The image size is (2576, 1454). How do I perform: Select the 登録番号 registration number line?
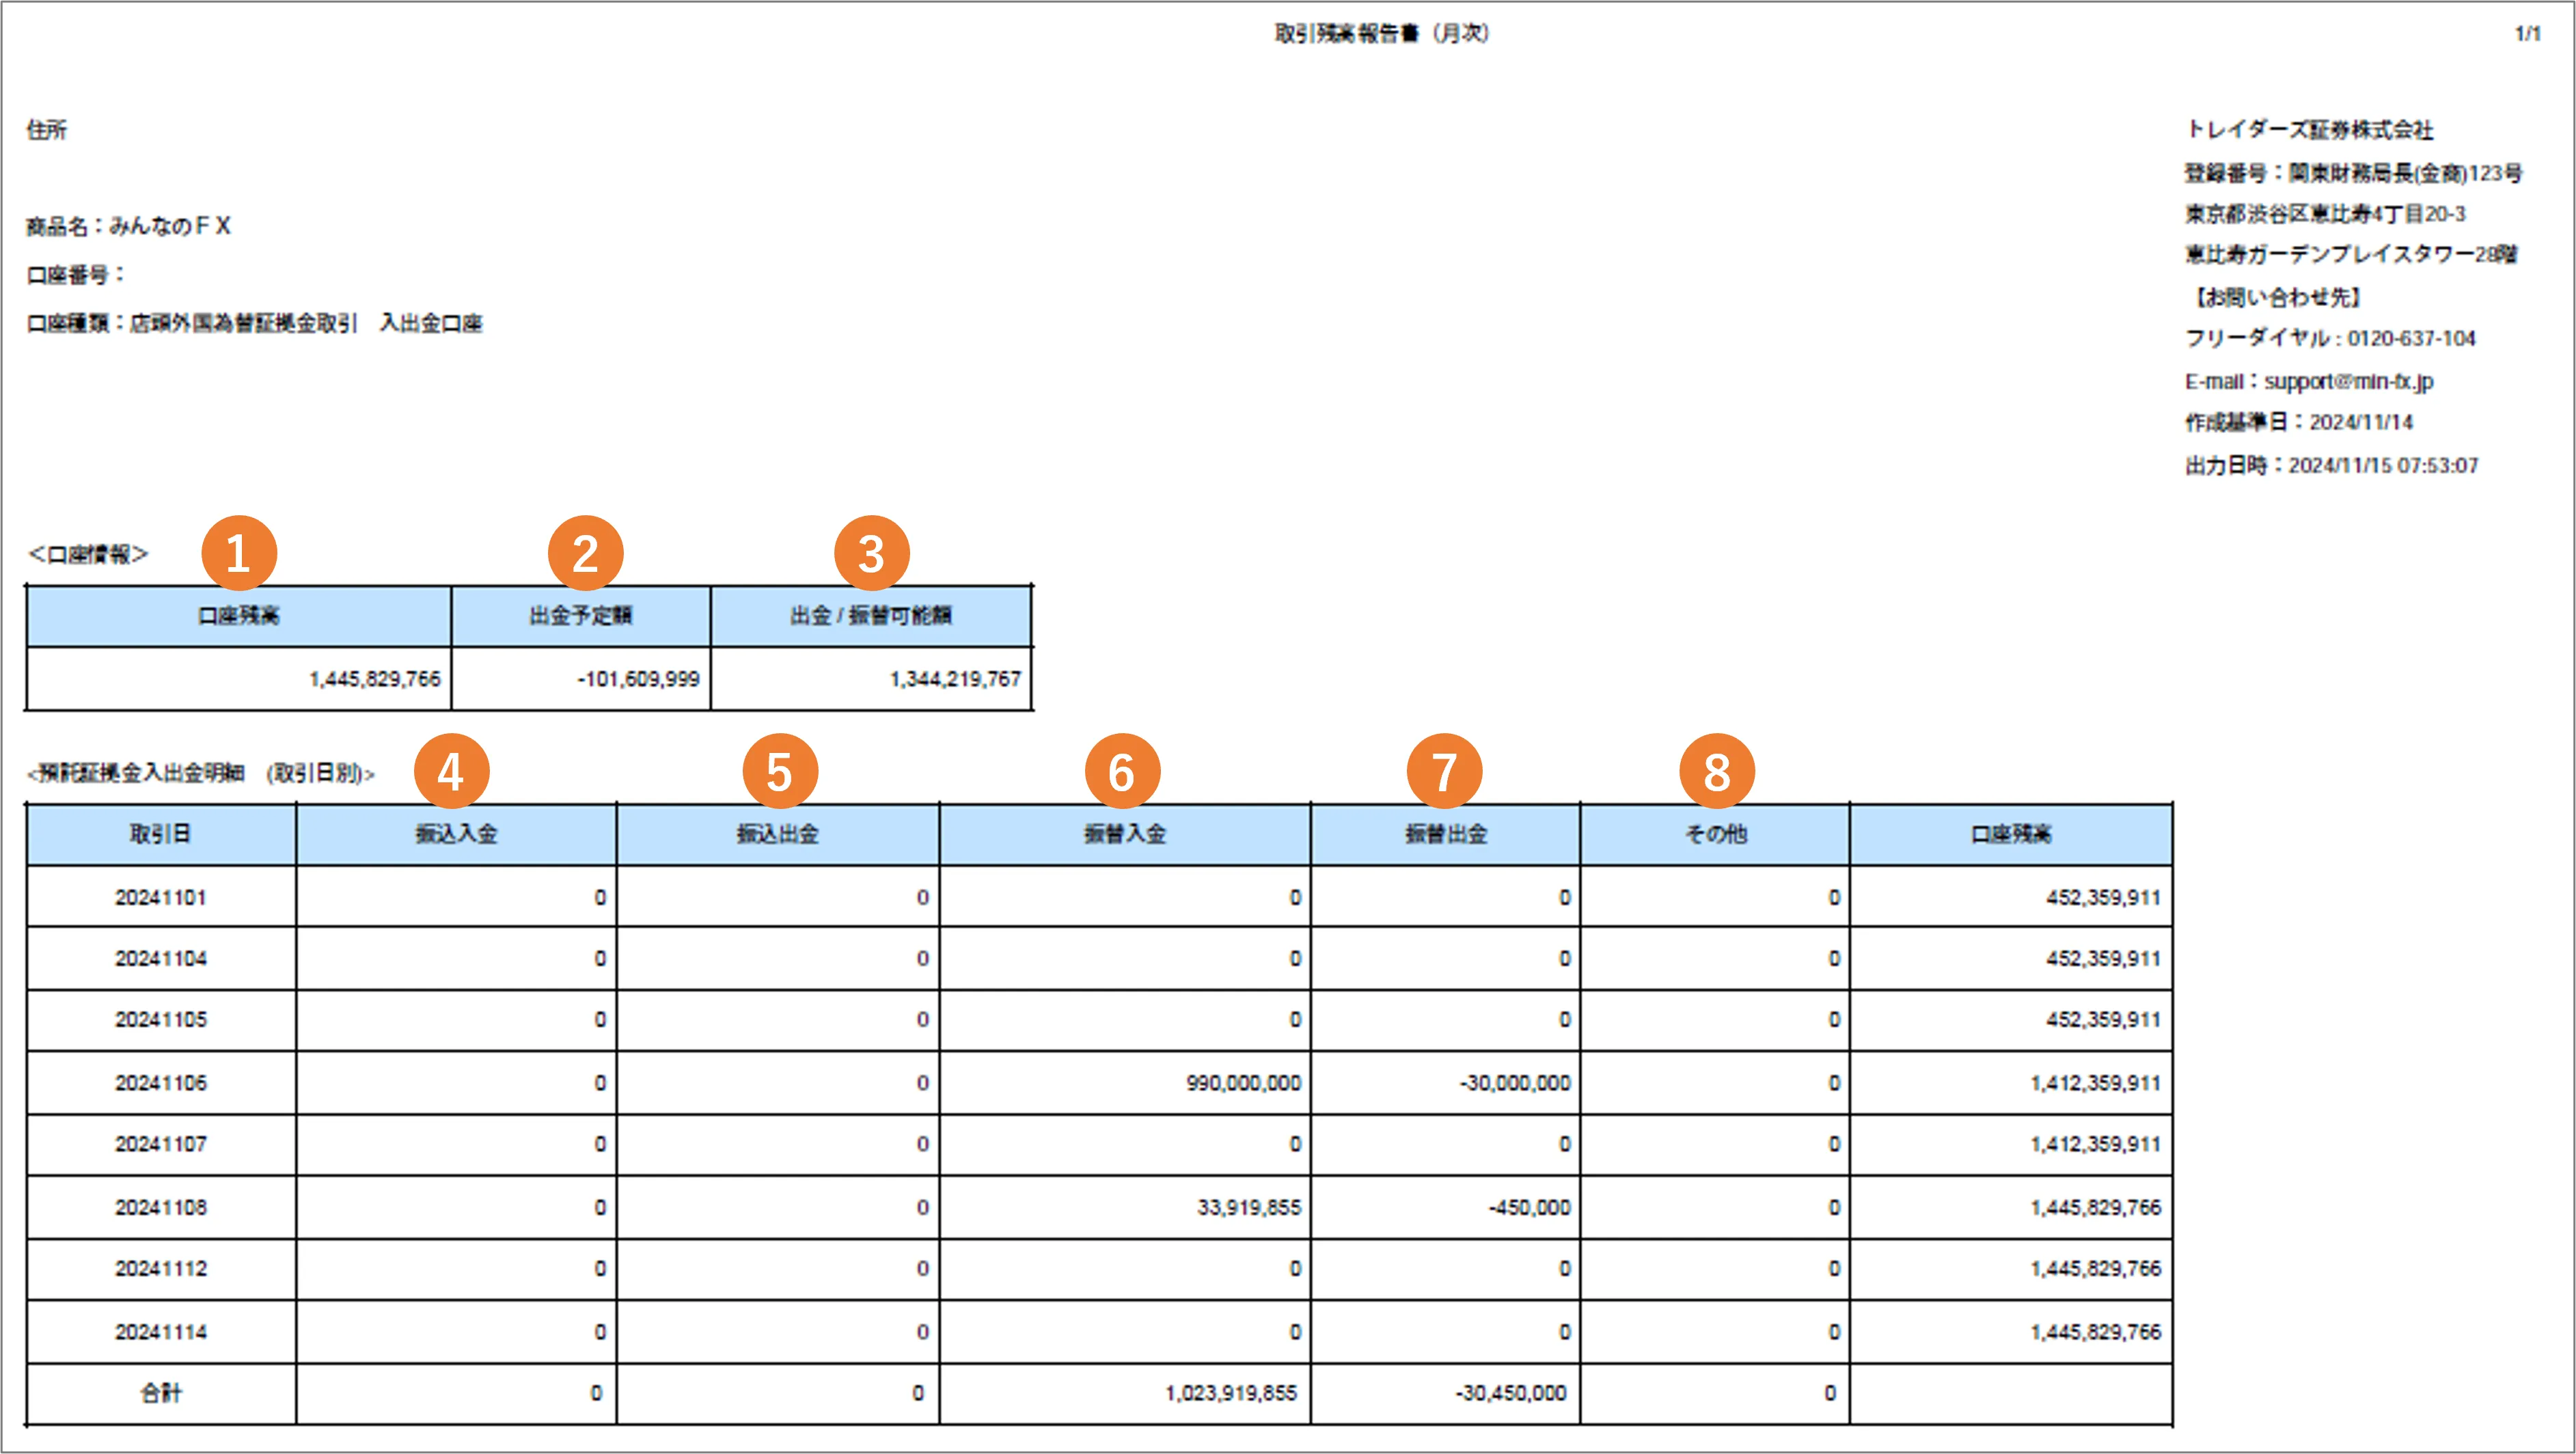click(x=2353, y=173)
